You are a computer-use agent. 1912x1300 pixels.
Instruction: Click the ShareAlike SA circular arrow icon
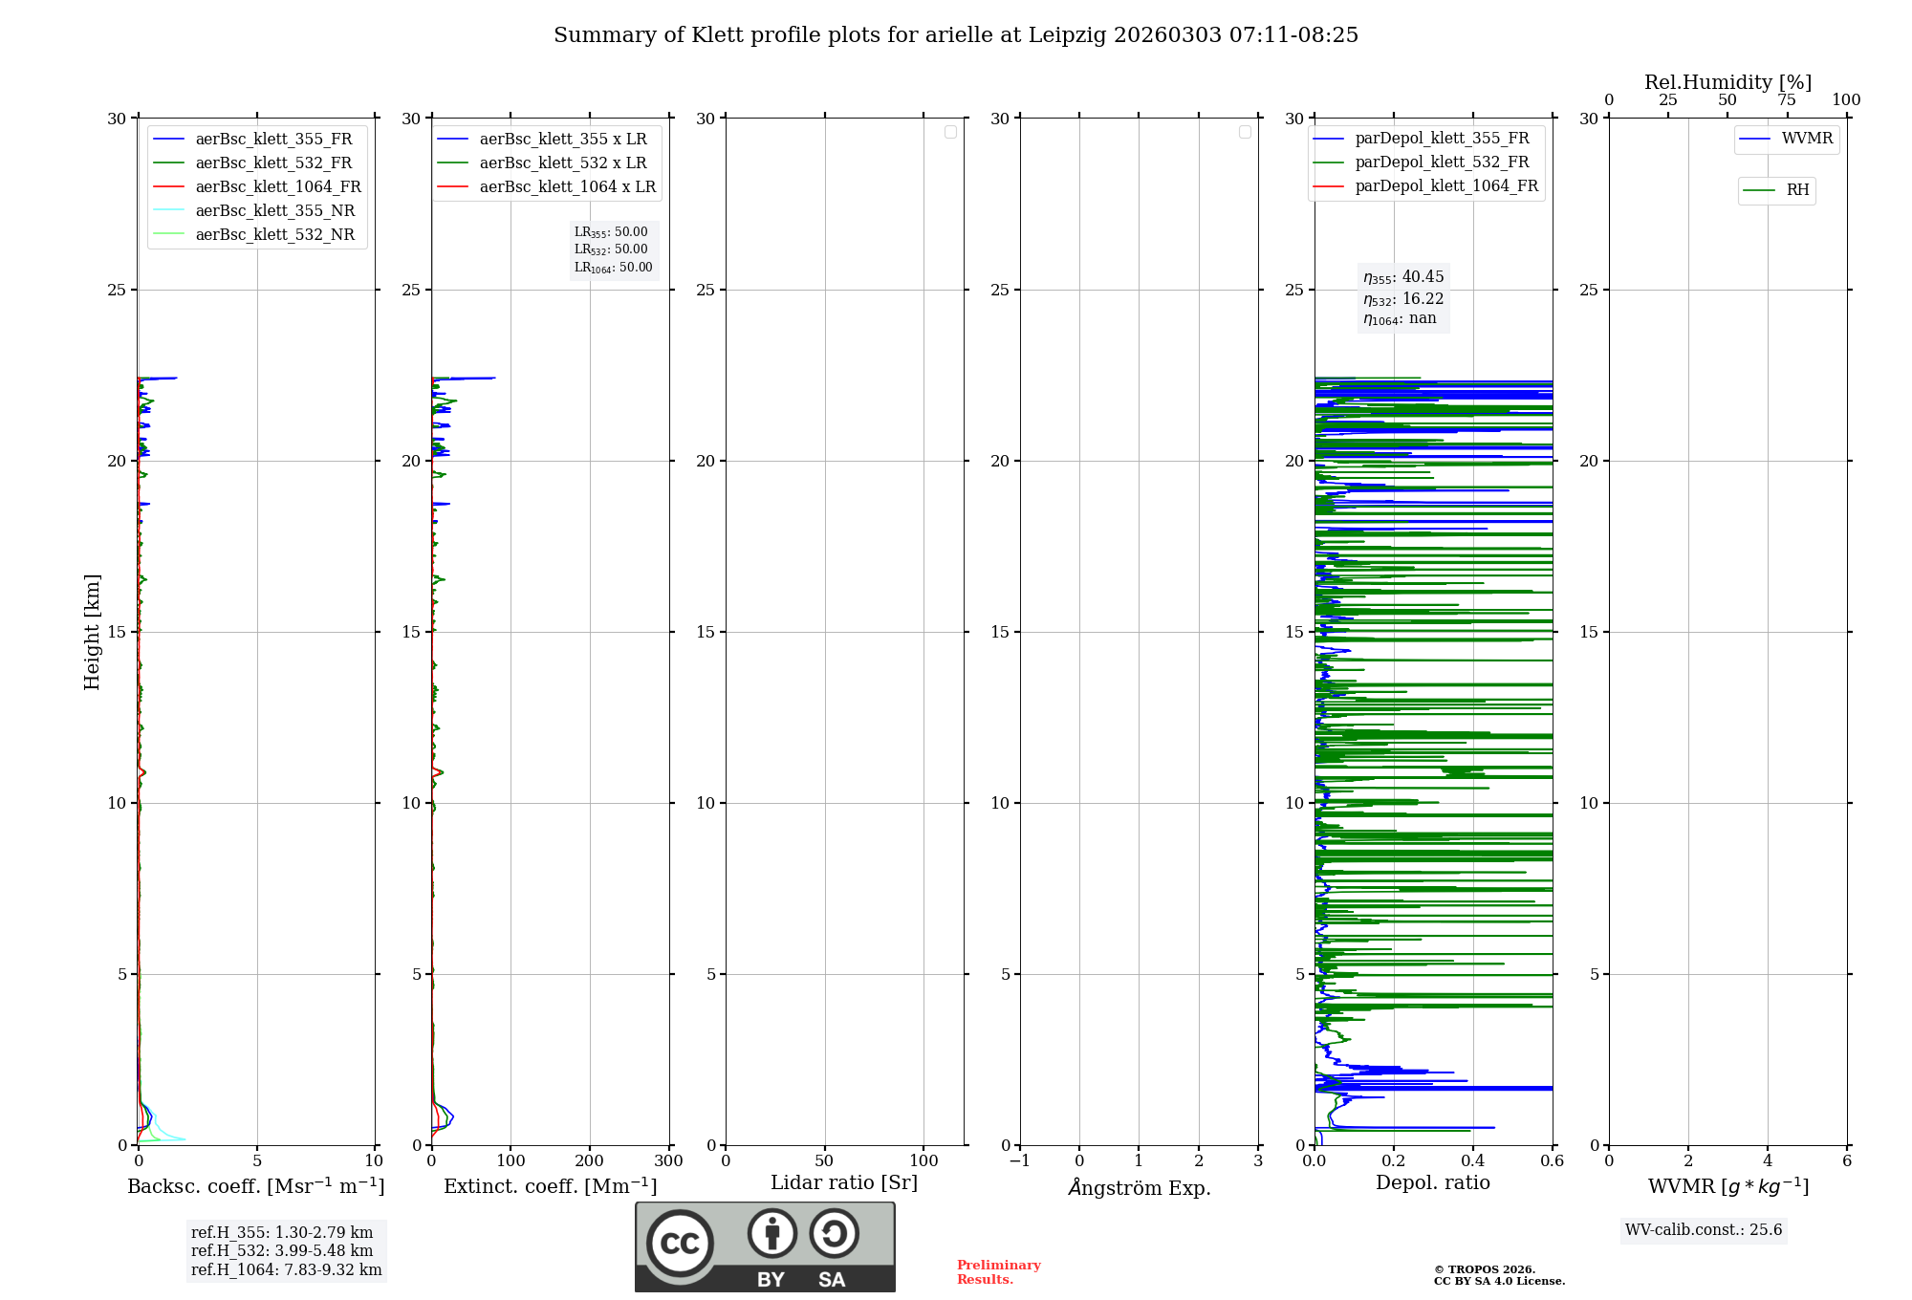tap(834, 1233)
